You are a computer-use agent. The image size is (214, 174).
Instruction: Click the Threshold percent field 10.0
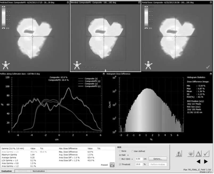139,164
